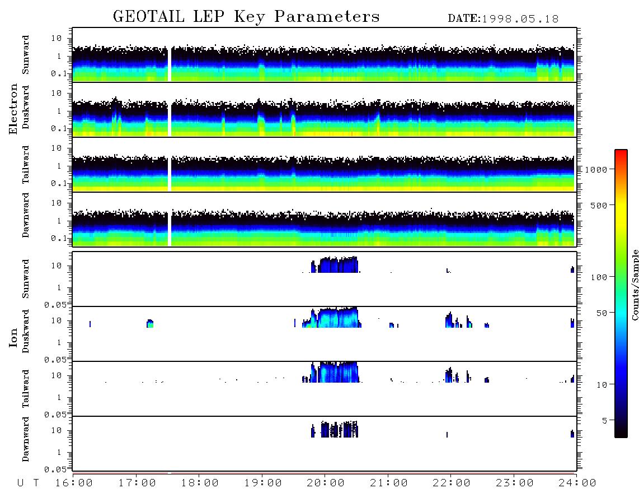
Task: Click the Ion Duskward blip just after 17:00
Action: click(x=150, y=324)
